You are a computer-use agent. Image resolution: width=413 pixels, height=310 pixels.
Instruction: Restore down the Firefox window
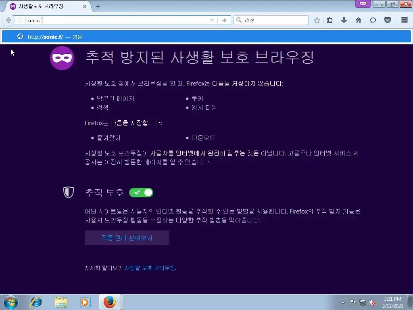click(392, 4)
